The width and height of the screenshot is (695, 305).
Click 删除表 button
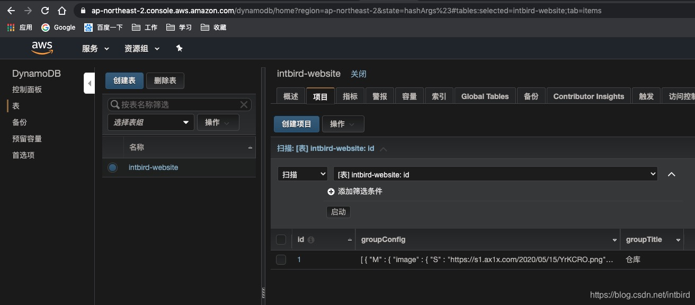coord(165,80)
